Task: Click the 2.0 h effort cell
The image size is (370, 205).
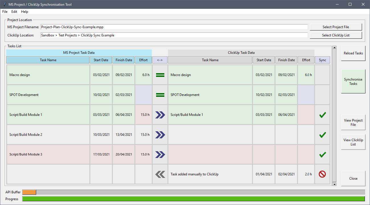Action: click(x=306, y=174)
